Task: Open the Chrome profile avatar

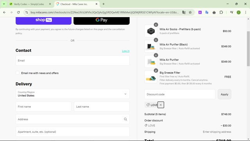Action: point(239,12)
